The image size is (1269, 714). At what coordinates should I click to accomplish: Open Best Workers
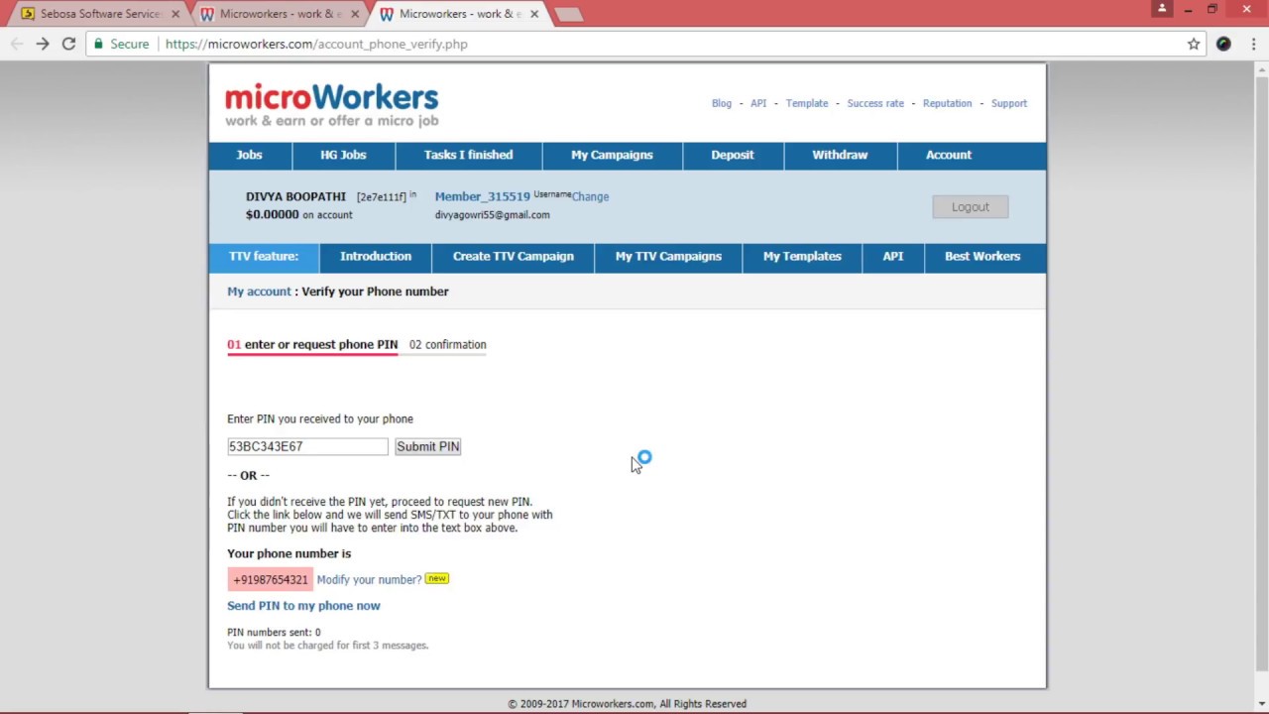(982, 256)
